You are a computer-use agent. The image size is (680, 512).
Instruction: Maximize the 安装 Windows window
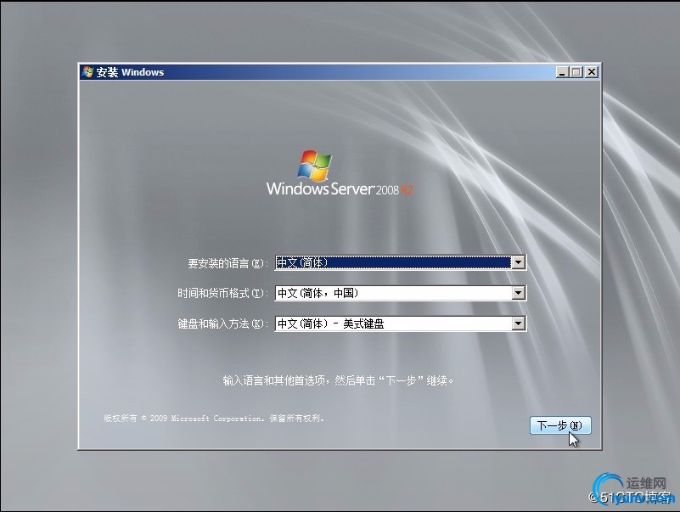pyautogui.click(x=576, y=72)
